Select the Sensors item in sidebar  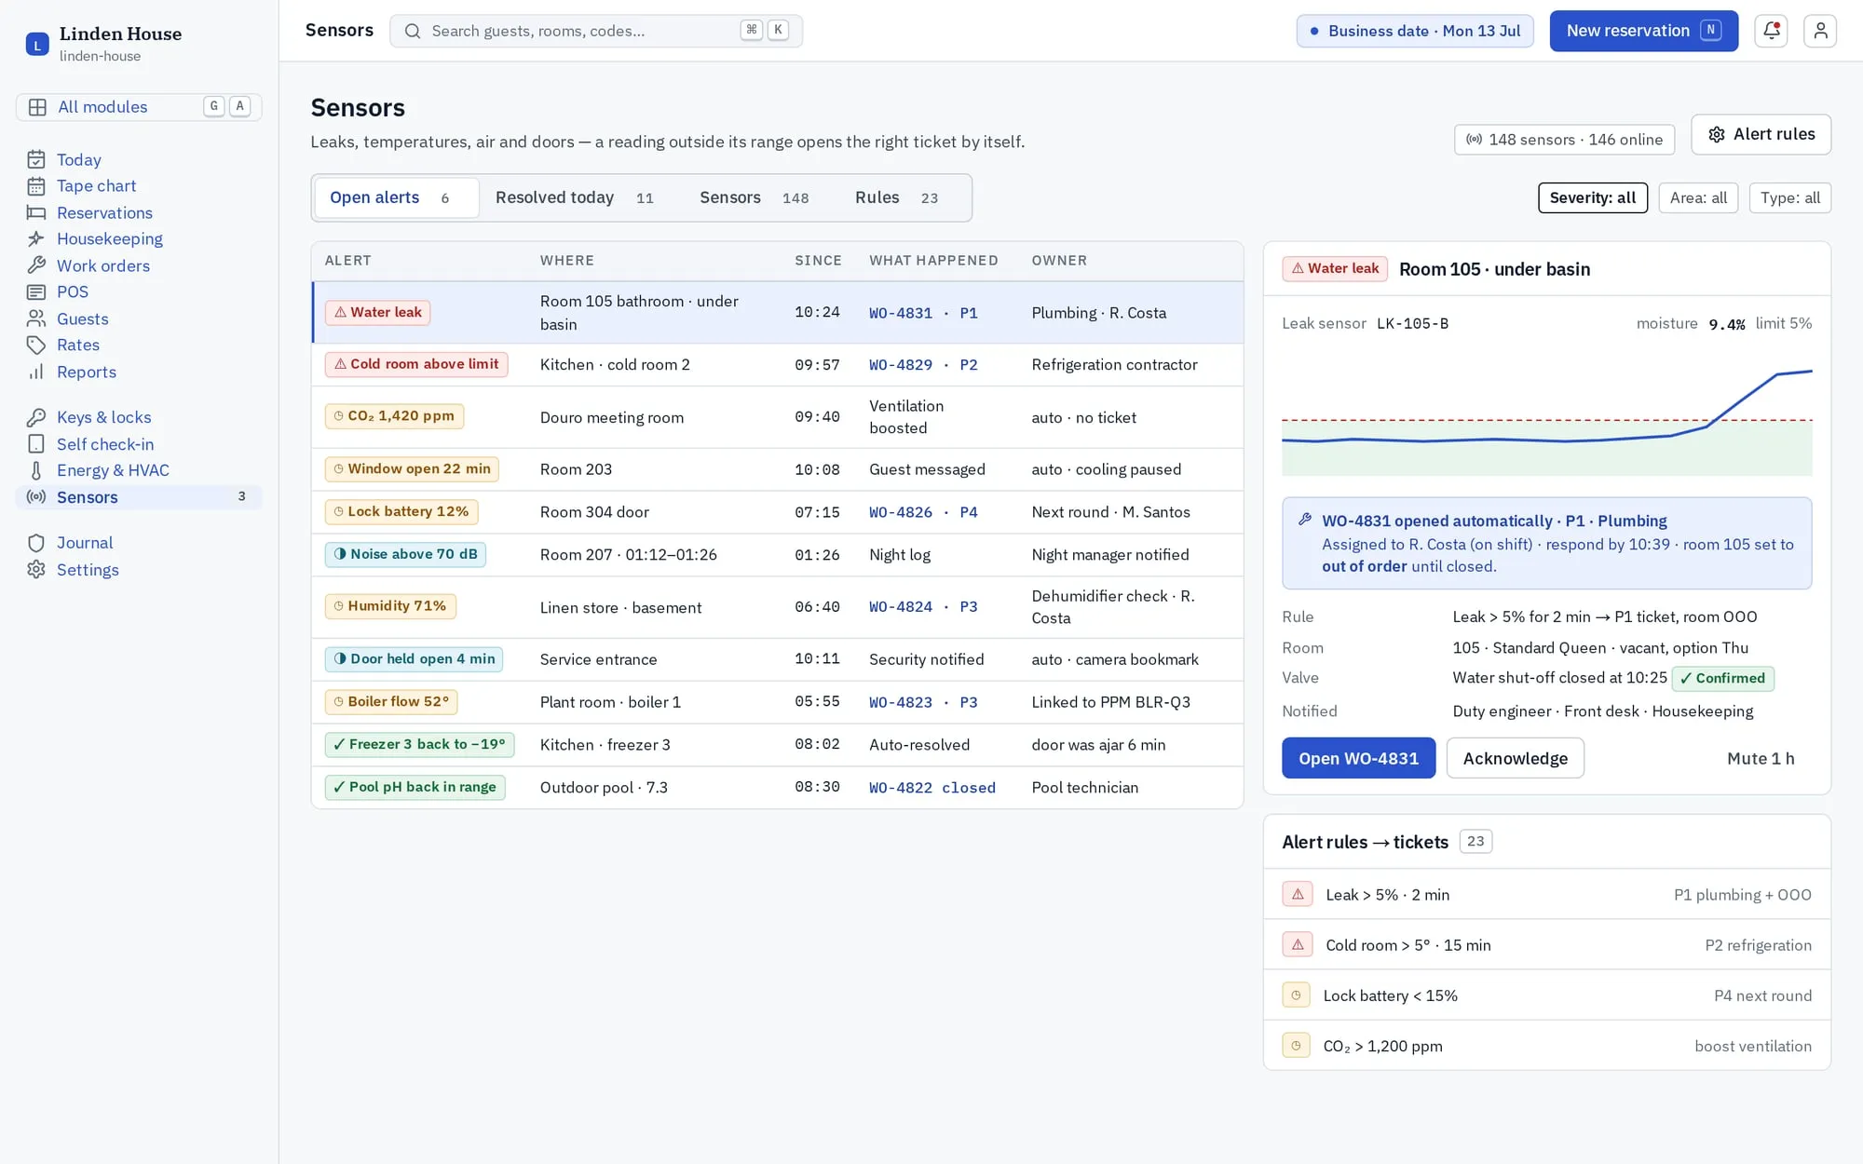(139, 497)
